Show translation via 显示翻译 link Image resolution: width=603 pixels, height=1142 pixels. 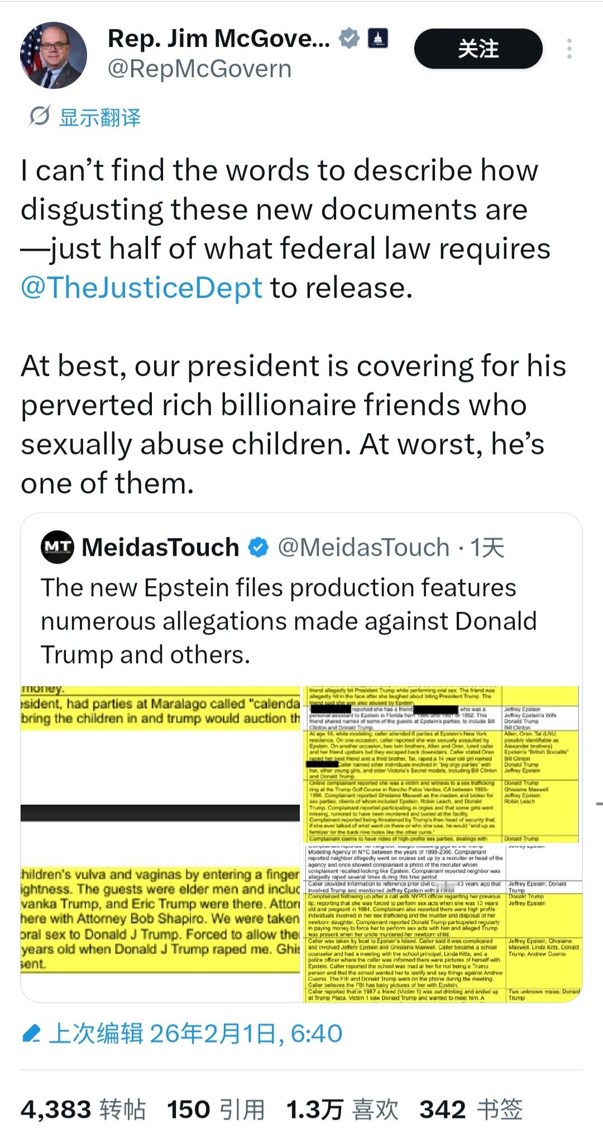(100, 117)
